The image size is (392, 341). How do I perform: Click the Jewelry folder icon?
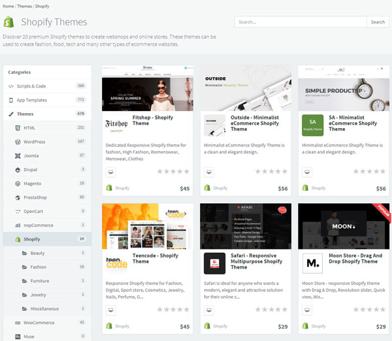click(x=25, y=295)
